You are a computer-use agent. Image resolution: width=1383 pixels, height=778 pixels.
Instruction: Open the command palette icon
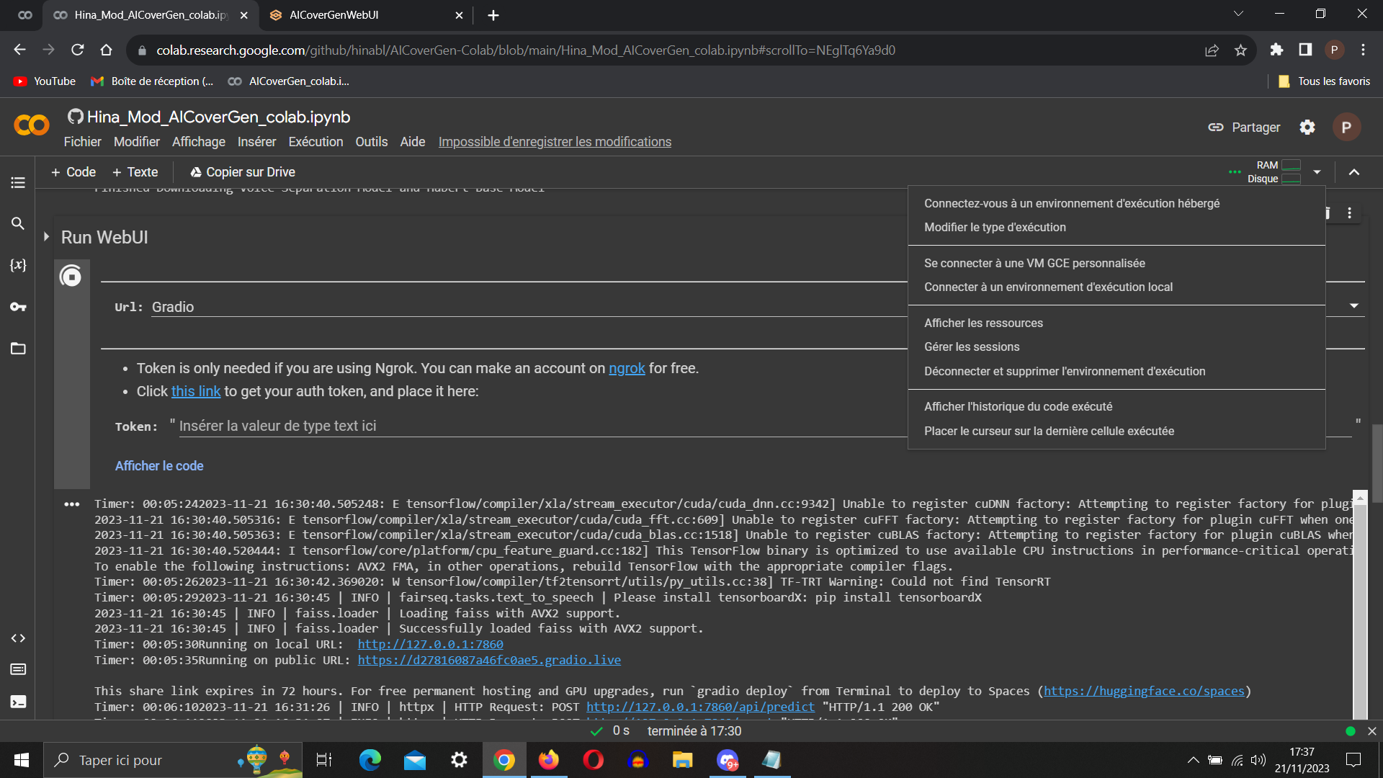pyautogui.click(x=18, y=669)
